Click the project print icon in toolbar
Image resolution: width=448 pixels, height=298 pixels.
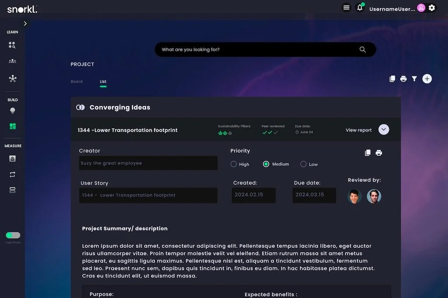pyautogui.click(x=403, y=79)
